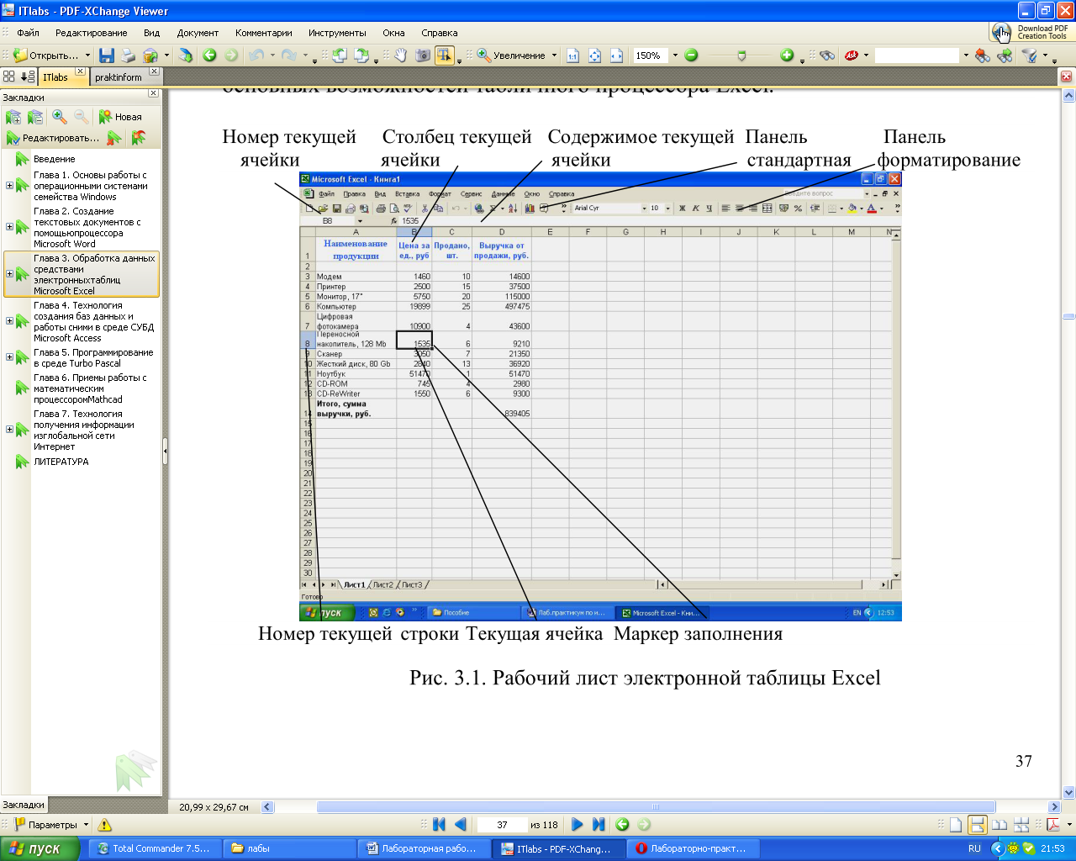Click the пуск Start button

(x=40, y=848)
